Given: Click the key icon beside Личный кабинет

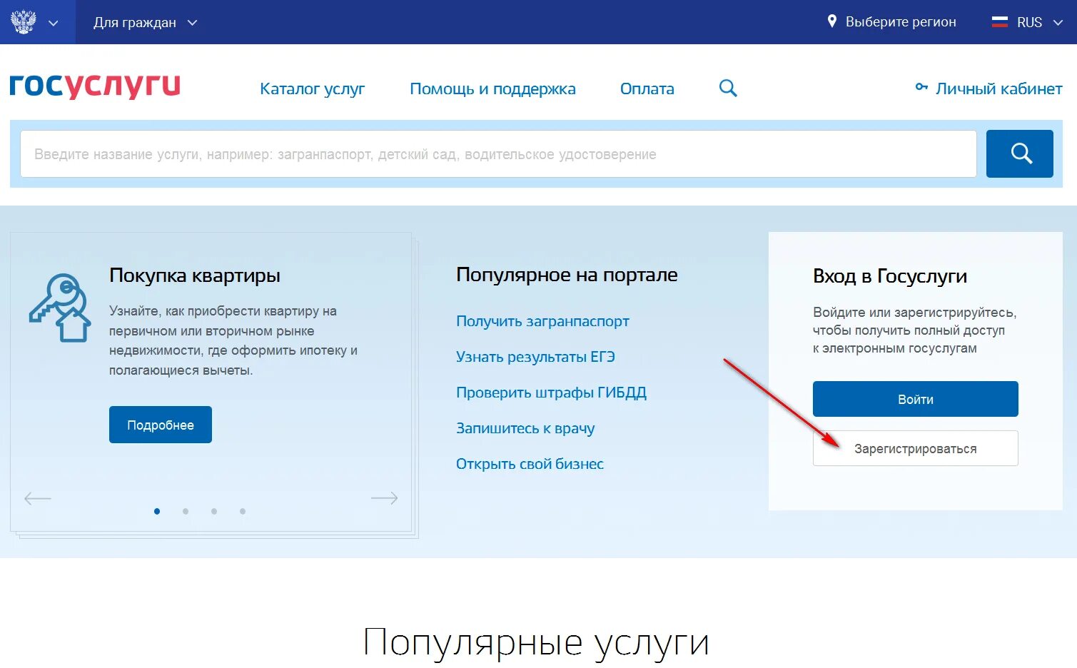Looking at the screenshot, I should click(921, 87).
